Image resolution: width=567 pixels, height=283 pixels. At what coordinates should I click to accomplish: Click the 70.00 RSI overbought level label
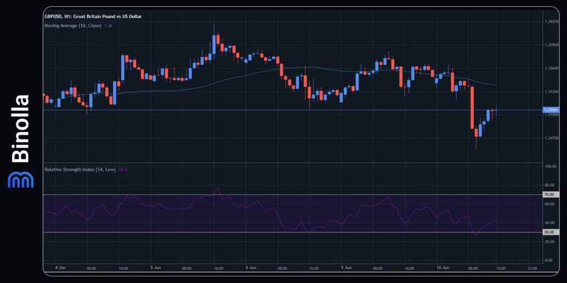[549, 195]
